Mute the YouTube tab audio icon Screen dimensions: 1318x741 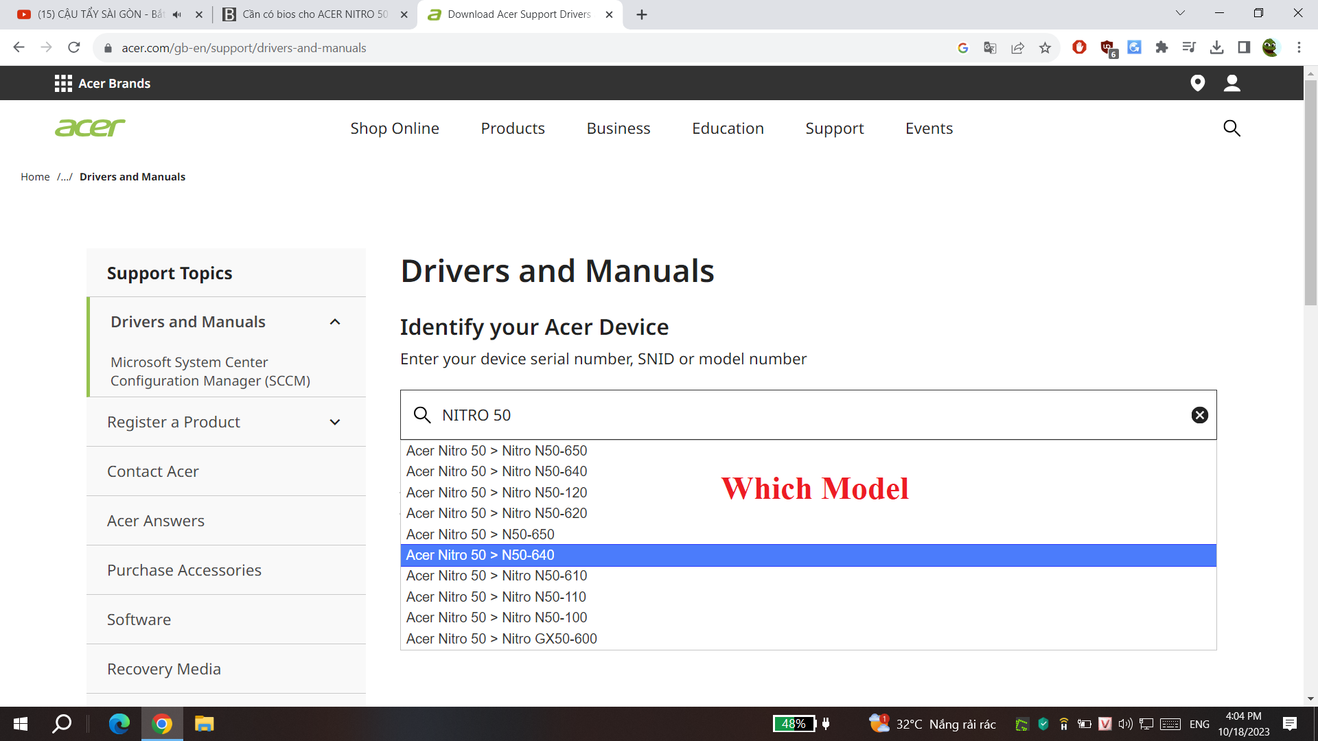[x=177, y=14]
